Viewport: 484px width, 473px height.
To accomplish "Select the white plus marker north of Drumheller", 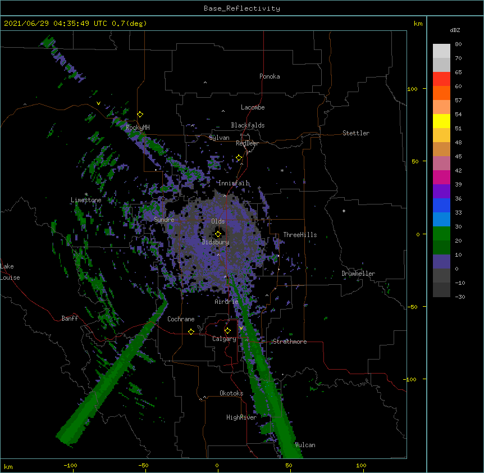I will tap(344, 211).
